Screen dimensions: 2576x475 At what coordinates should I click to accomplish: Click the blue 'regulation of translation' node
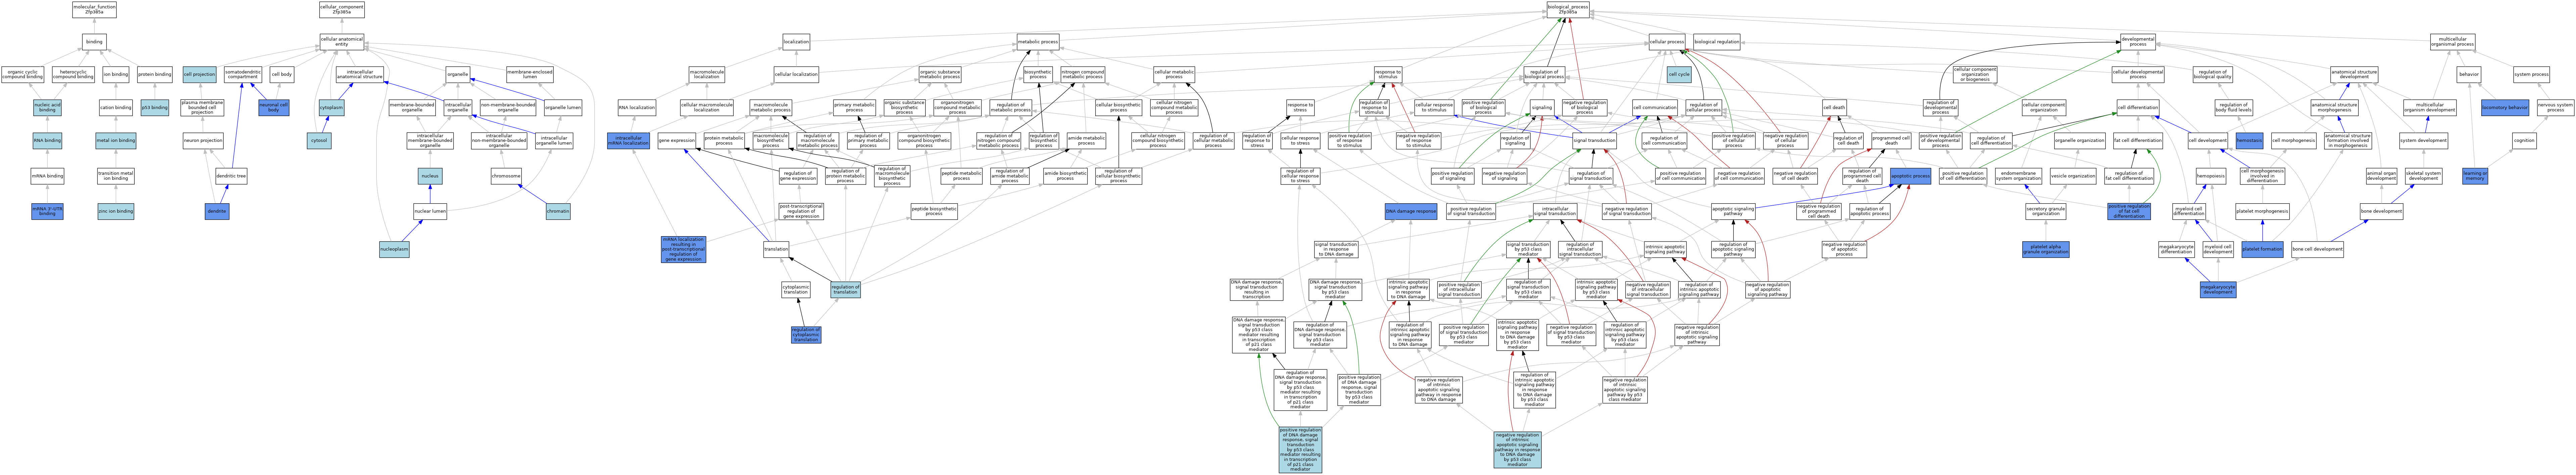coord(845,290)
